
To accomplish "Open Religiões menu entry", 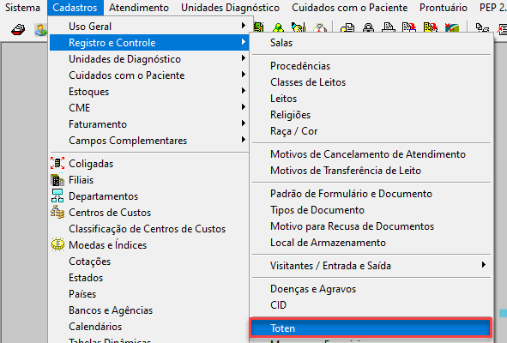I will (x=371, y=115).
